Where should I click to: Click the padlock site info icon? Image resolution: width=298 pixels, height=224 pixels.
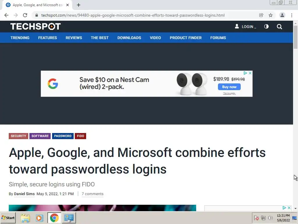[37, 15]
